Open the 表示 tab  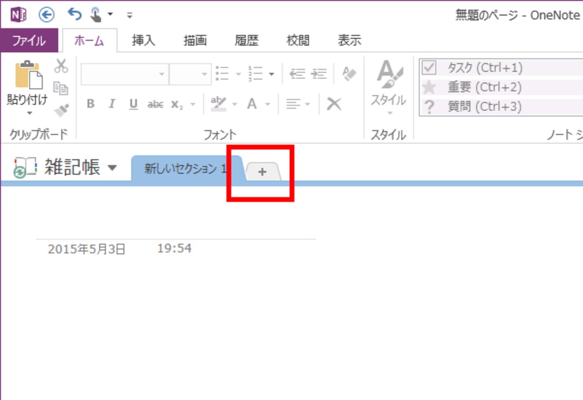(350, 41)
